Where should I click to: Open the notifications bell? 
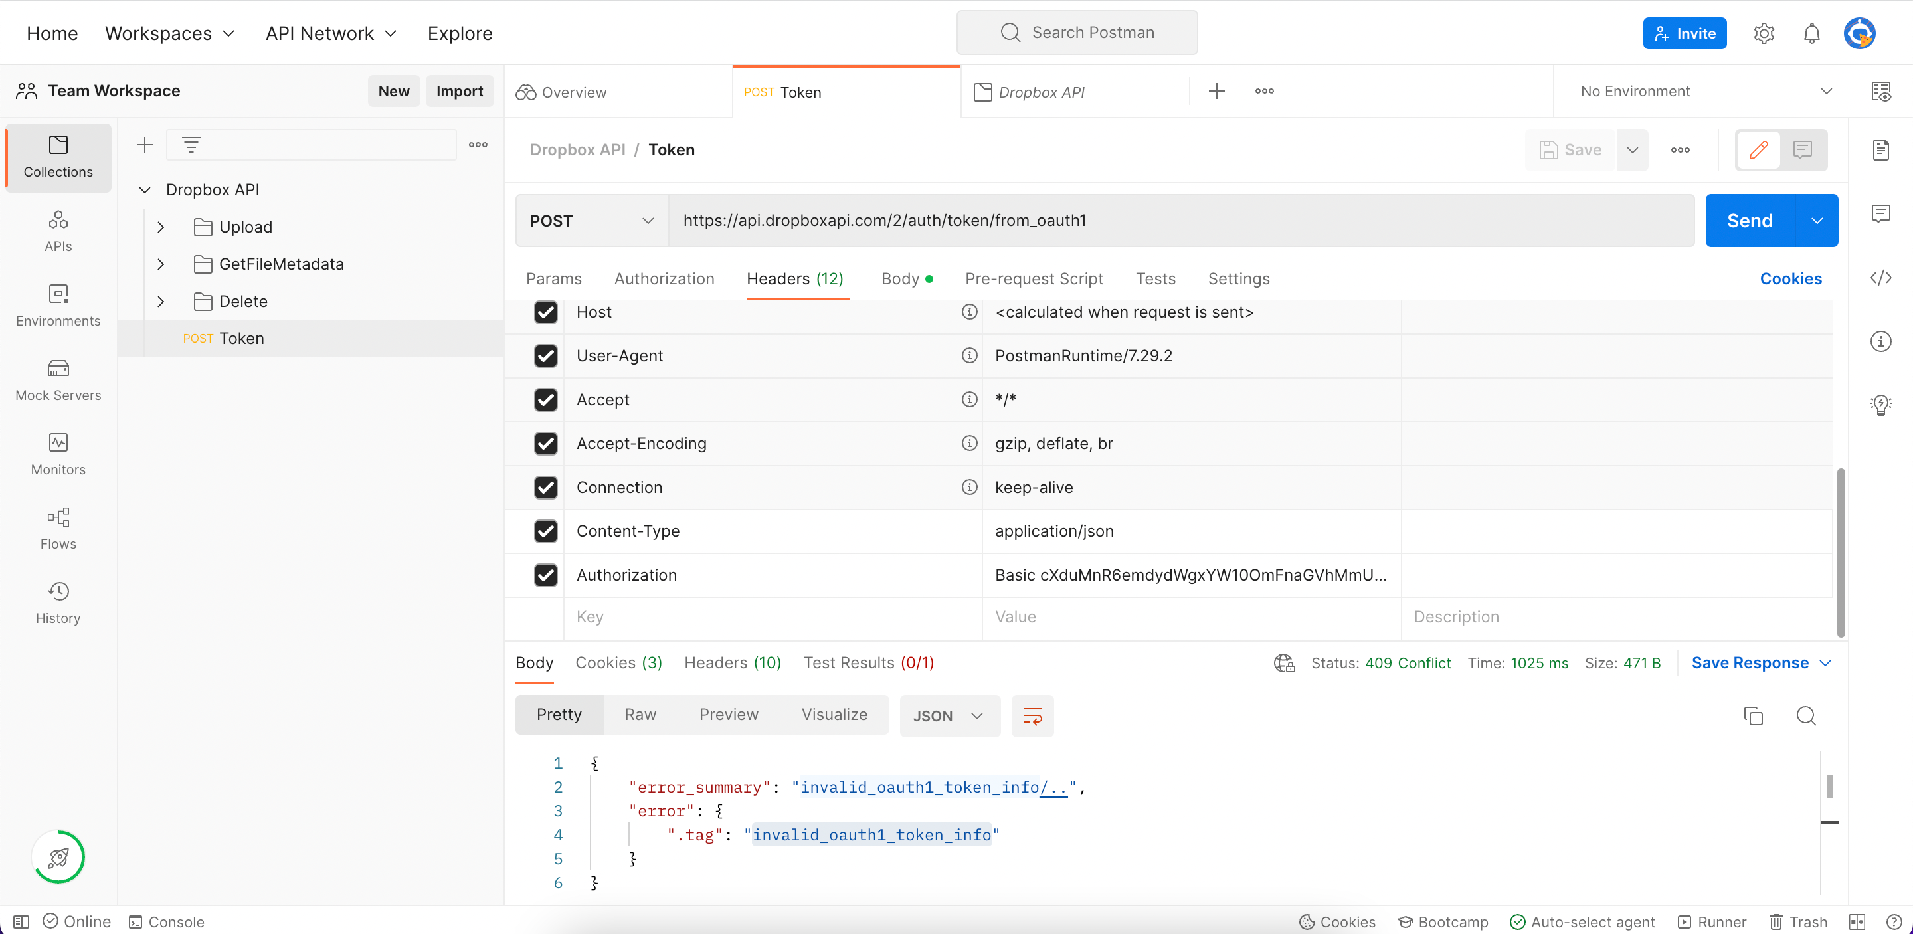pos(1811,33)
